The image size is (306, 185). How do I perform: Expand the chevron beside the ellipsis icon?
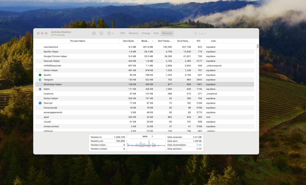tap(113, 33)
